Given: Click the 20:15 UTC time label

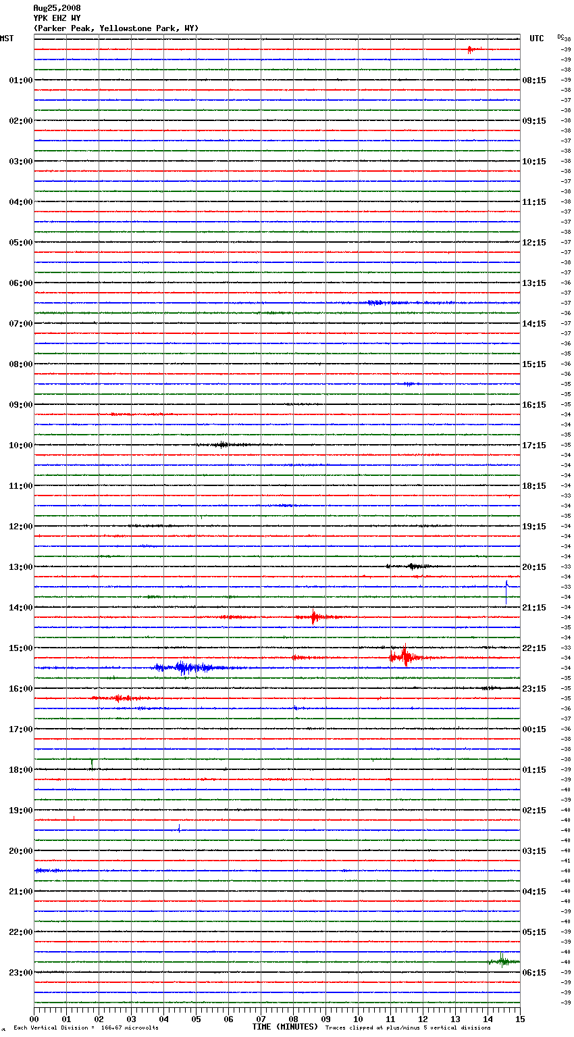Looking at the screenshot, I should click(534, 567).
